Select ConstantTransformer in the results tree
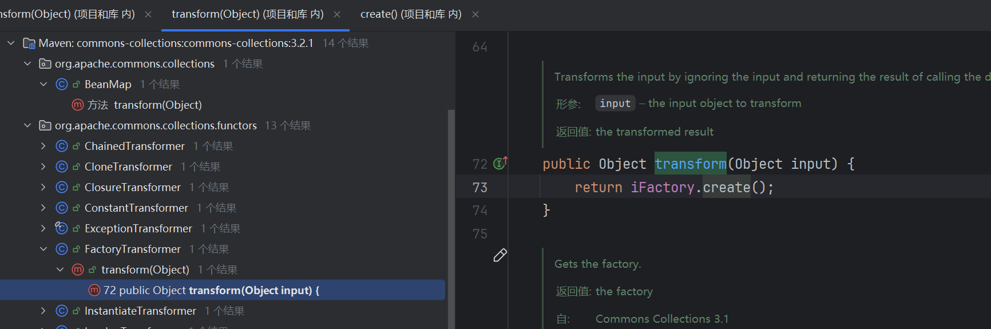The image size is (991, 329). click(x=136, y=208)
